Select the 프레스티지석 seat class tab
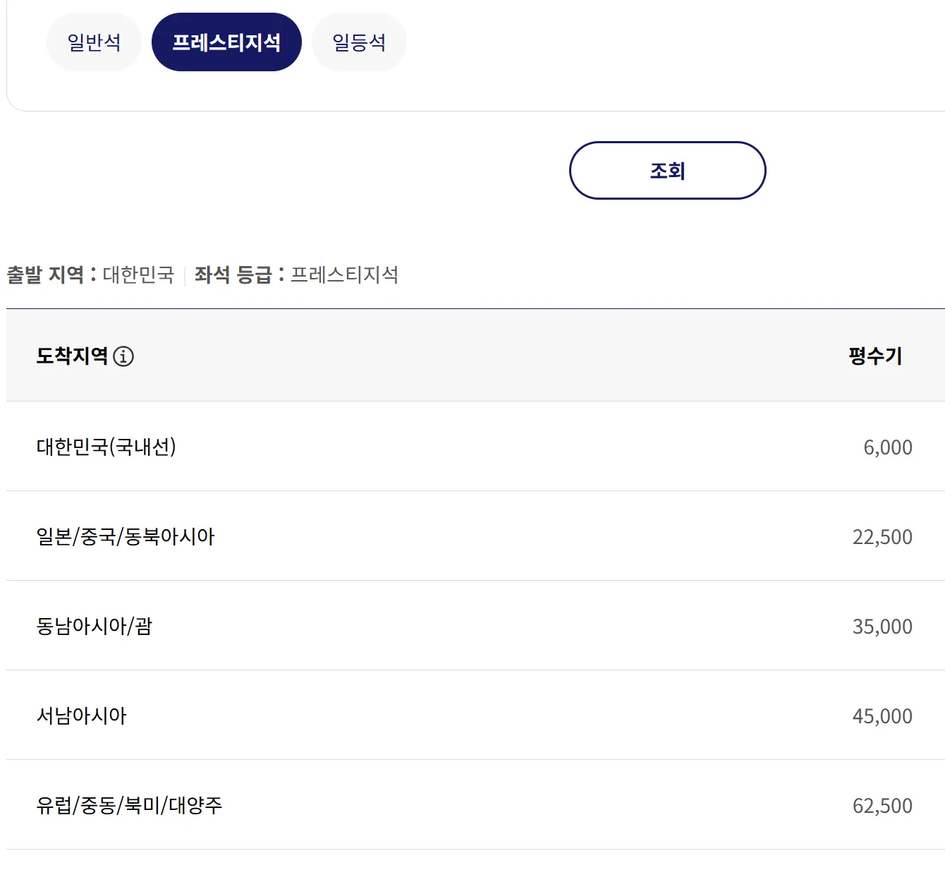Screen dimensions: 945x870 (227, 42)
